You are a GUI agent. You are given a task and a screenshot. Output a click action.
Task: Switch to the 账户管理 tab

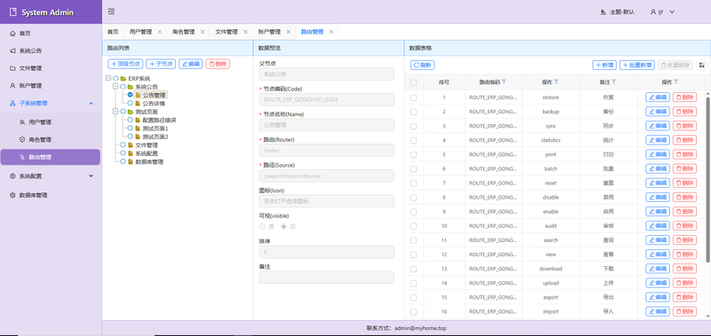pos(269,32)
